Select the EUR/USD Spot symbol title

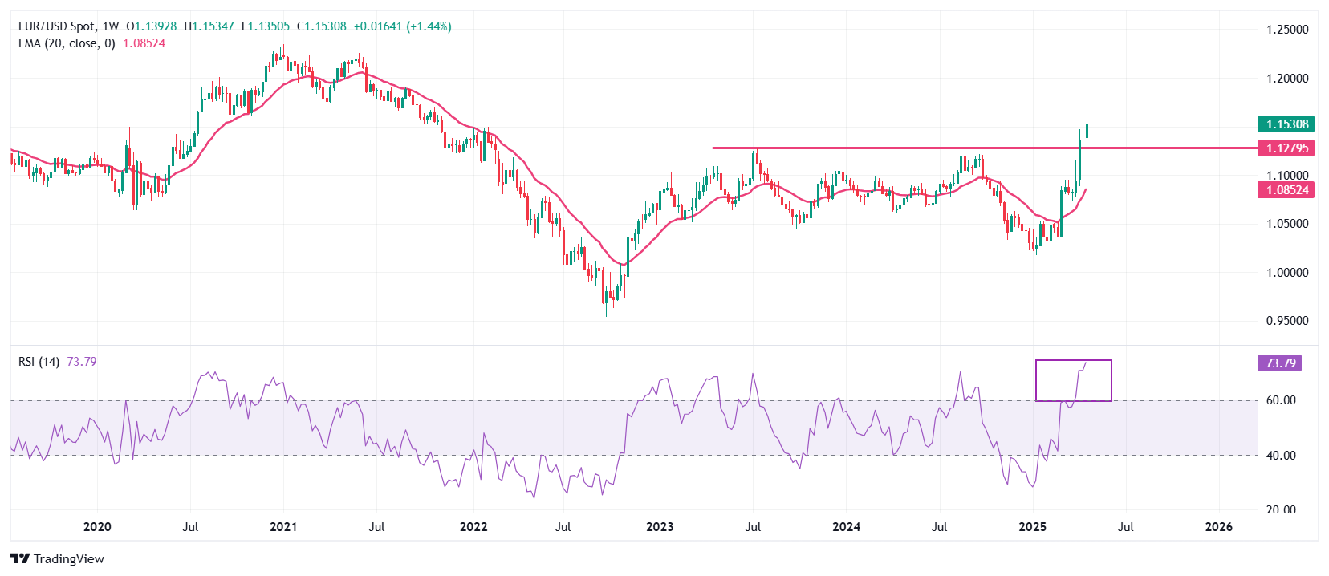(x=57, y=26)
